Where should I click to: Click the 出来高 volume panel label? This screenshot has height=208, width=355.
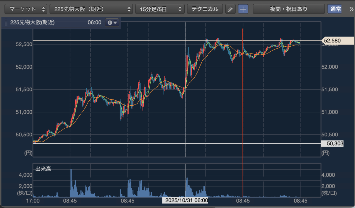pos(43,169)
